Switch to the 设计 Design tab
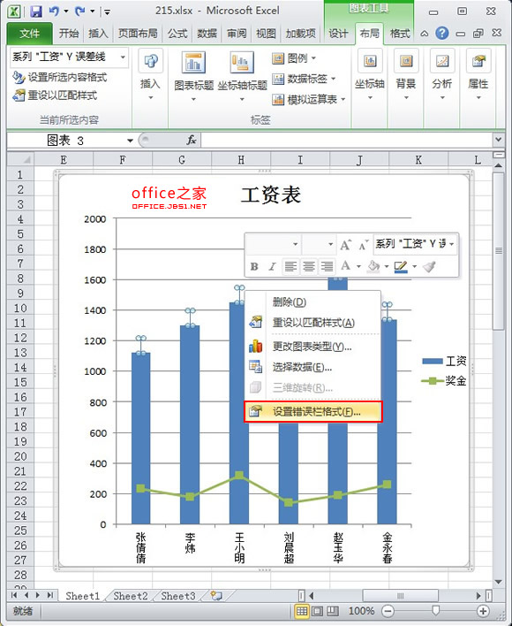512x626 pixels. pos(338,34)
